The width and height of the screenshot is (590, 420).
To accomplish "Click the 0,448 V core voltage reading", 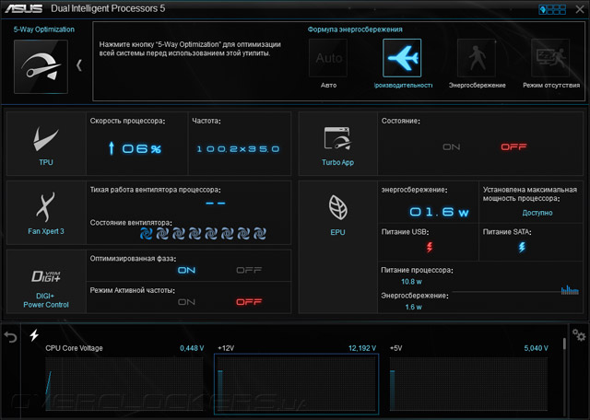I will 192,348.
